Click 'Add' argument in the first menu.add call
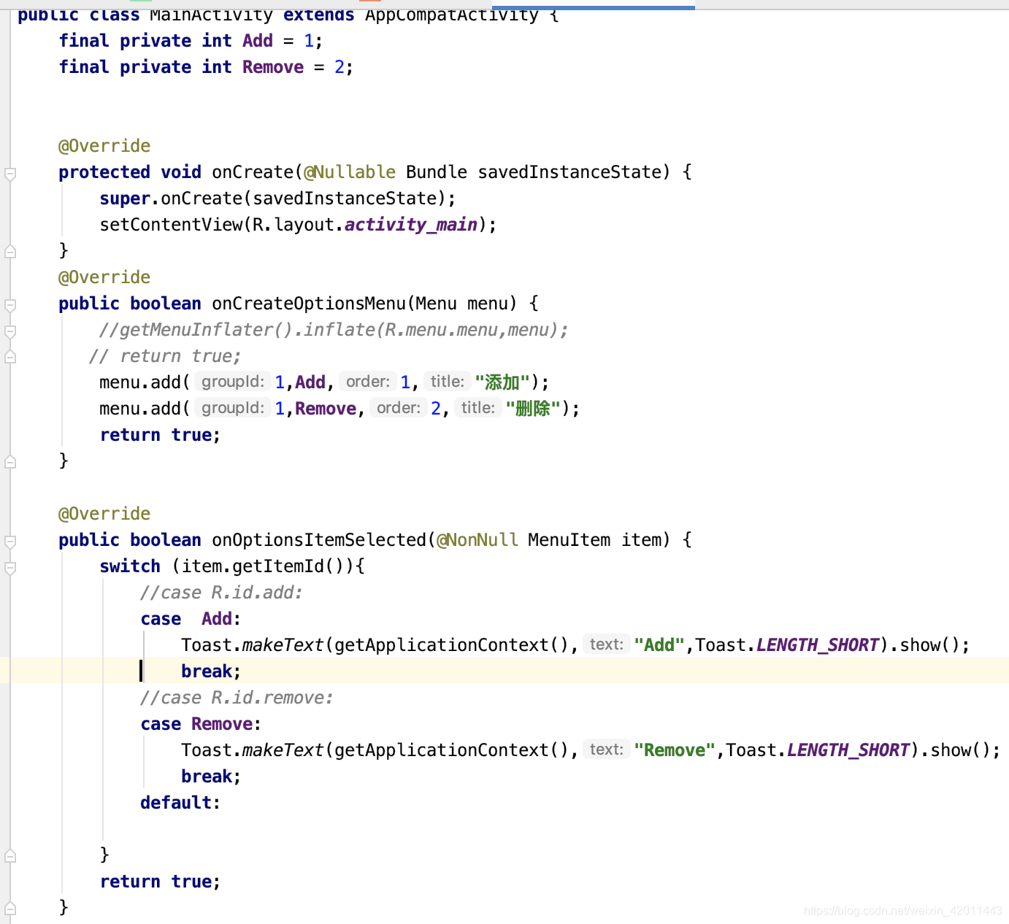 310,382
